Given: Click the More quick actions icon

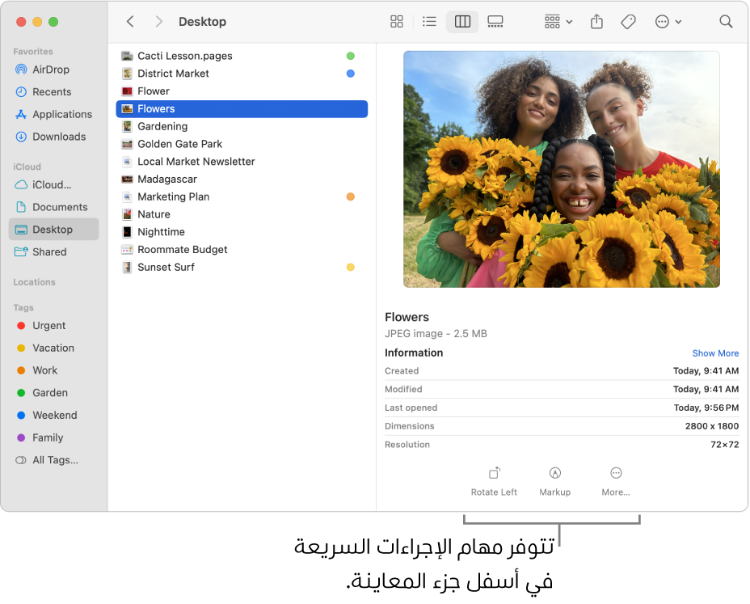Looking at the screenshot, I should pos(616,481).
